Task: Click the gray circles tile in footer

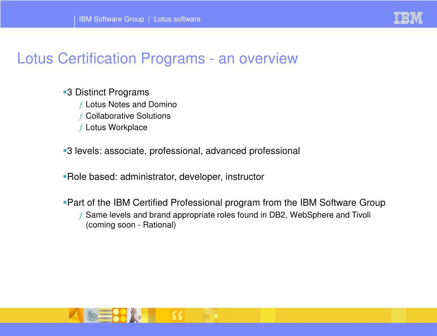Action: pos(91,316)
